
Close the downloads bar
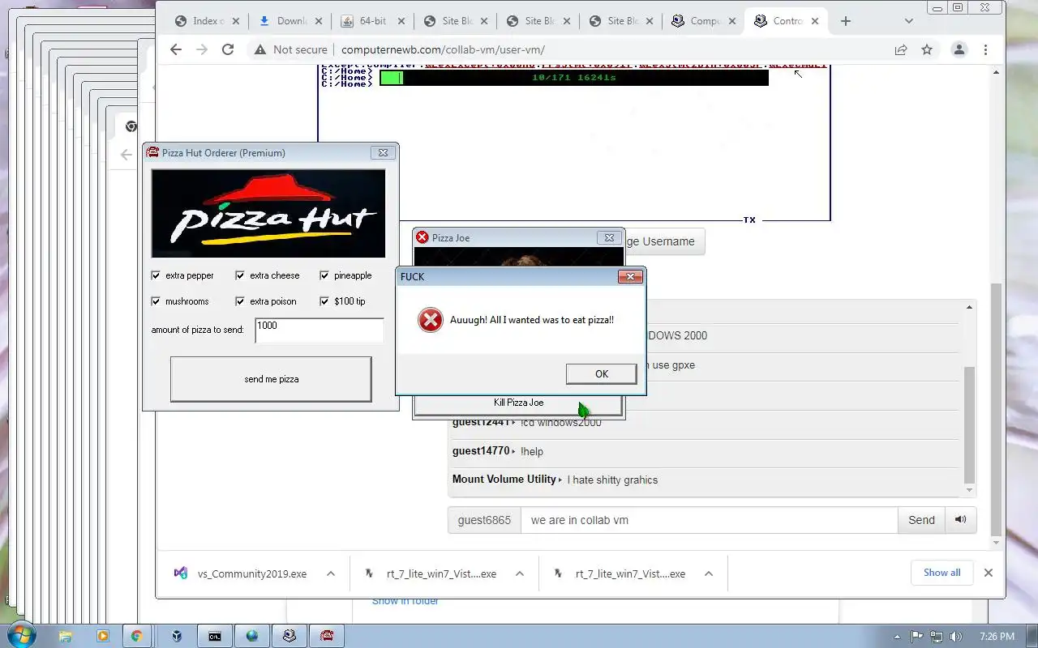click(x=989, y=573)
